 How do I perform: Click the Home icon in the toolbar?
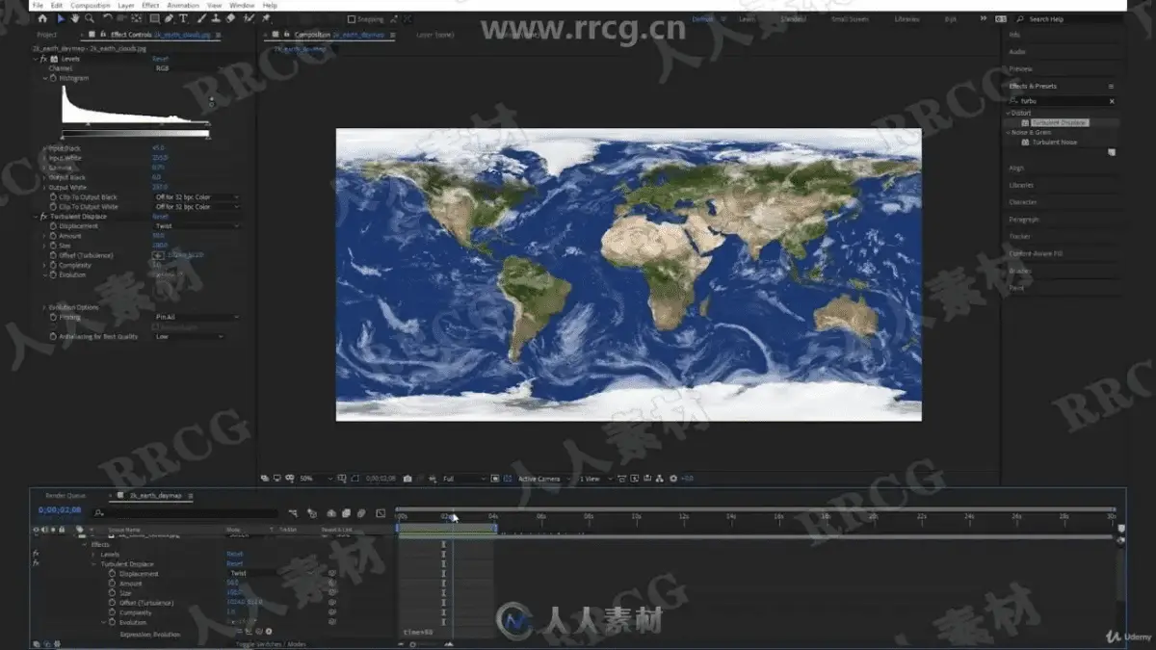(42, 18)
